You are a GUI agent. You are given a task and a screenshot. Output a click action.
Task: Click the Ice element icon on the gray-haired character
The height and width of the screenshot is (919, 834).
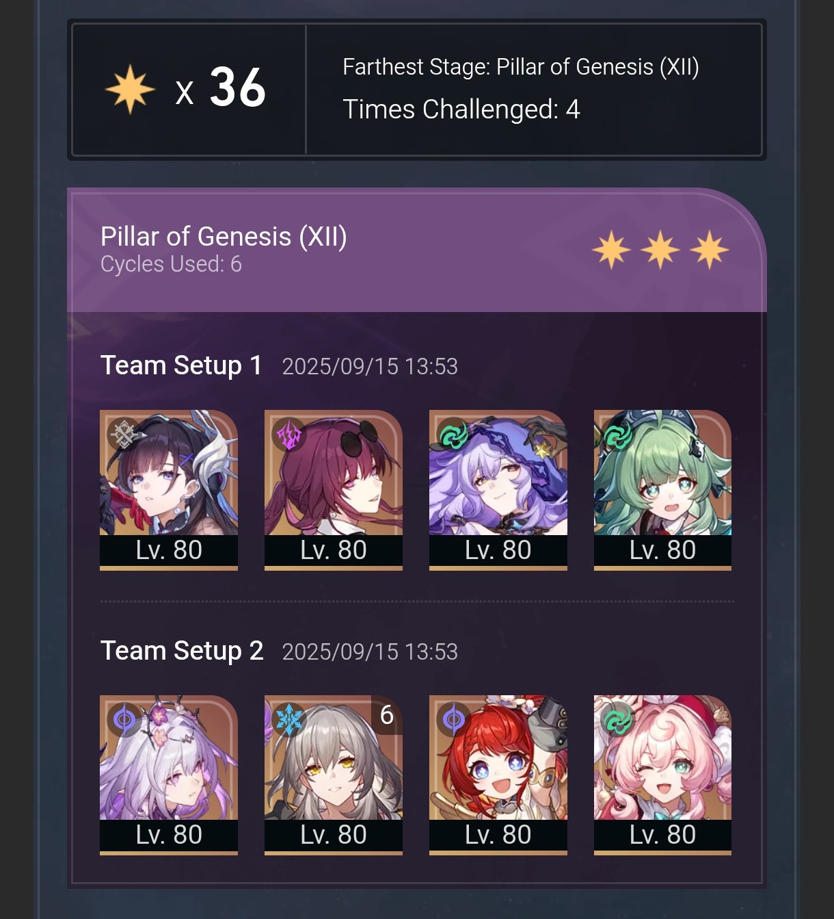288,719
